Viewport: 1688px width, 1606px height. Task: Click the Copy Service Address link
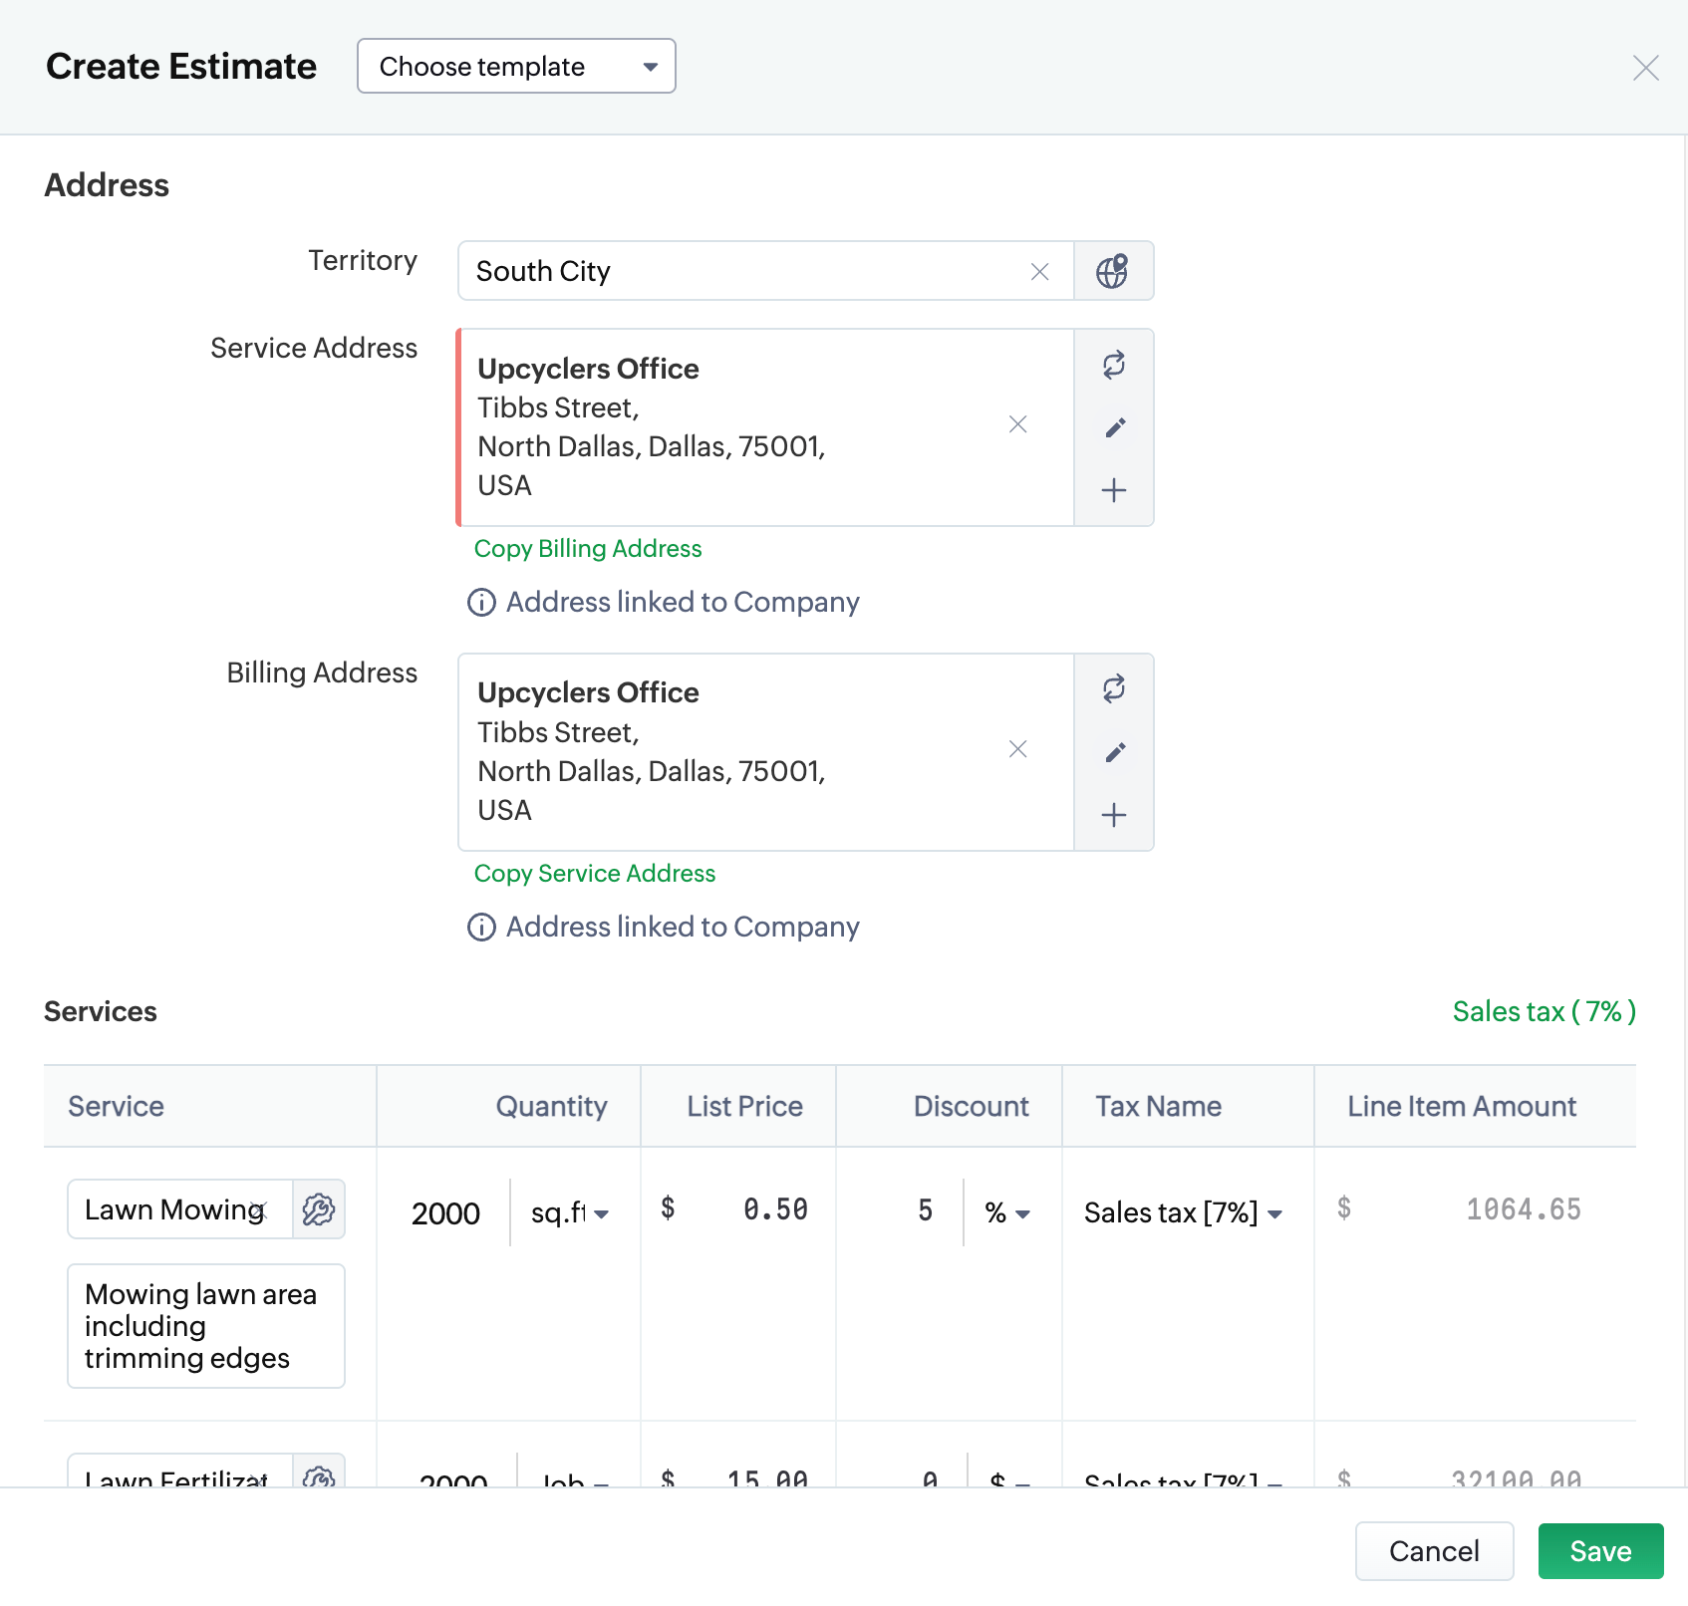[595, 874]
